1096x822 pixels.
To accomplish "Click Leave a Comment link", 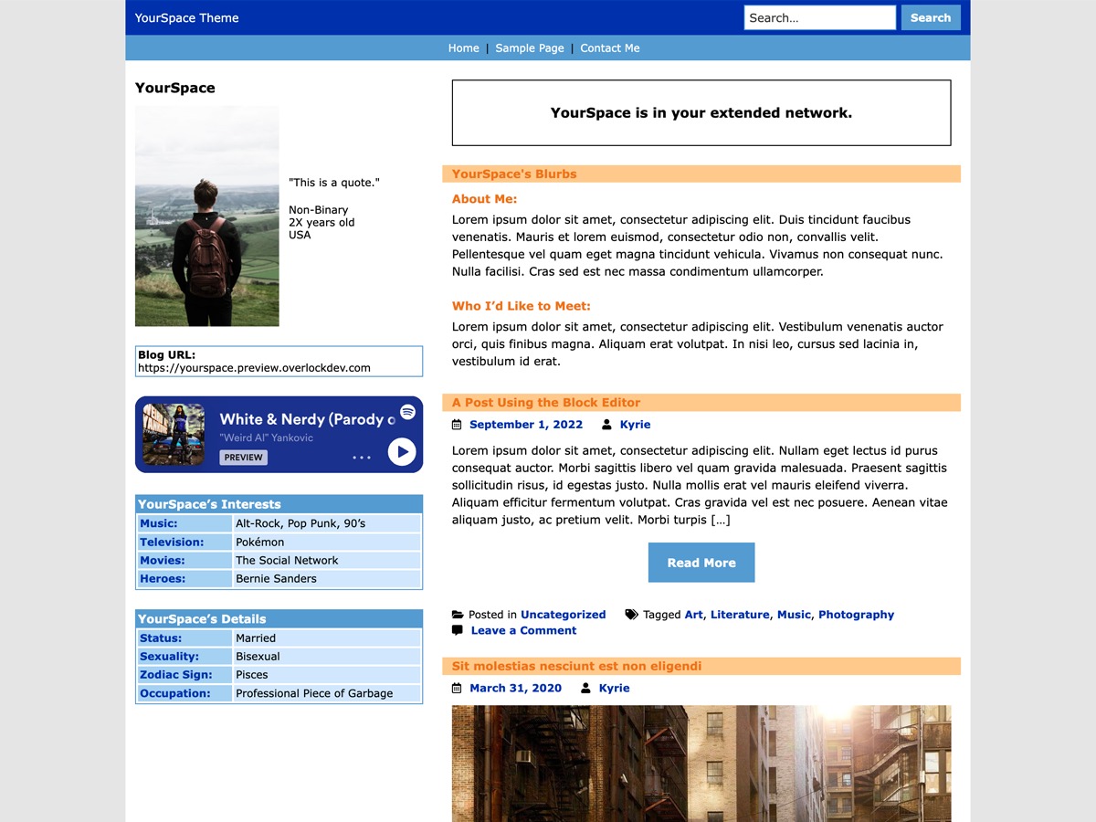I will point(523,630).
